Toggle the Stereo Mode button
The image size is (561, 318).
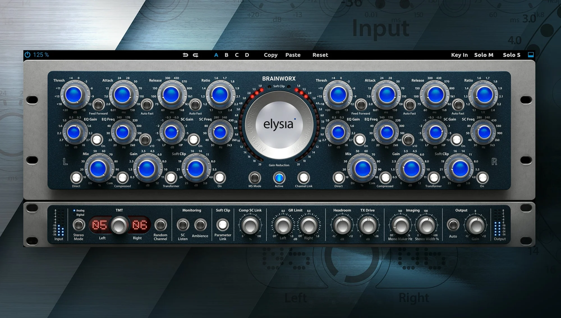click(79, 225)
